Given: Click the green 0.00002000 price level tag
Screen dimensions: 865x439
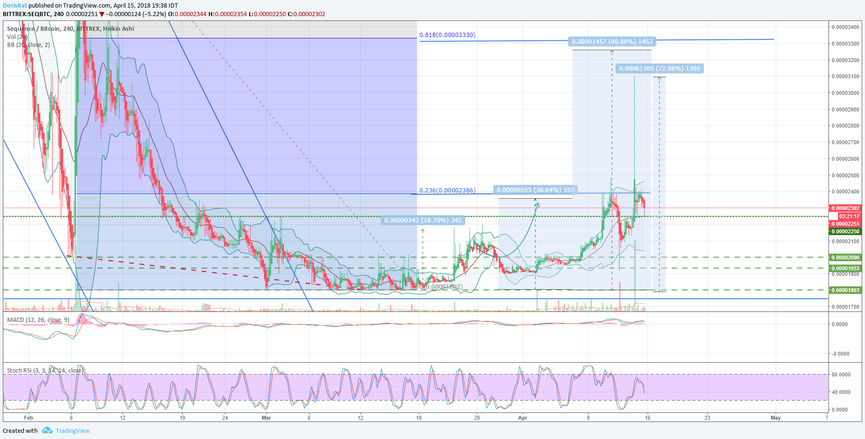Looking at the screenshot, I should point(845,257).
